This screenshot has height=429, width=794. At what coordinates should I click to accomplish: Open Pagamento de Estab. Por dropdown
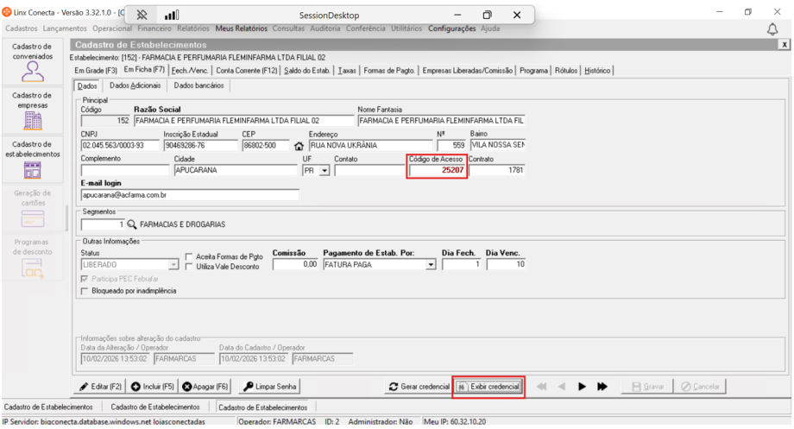(431, 265)
